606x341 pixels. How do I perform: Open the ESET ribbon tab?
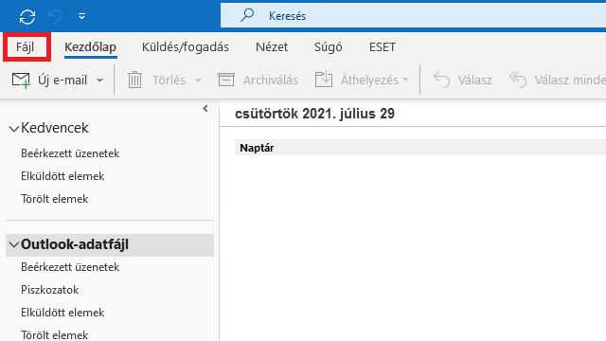383,47
